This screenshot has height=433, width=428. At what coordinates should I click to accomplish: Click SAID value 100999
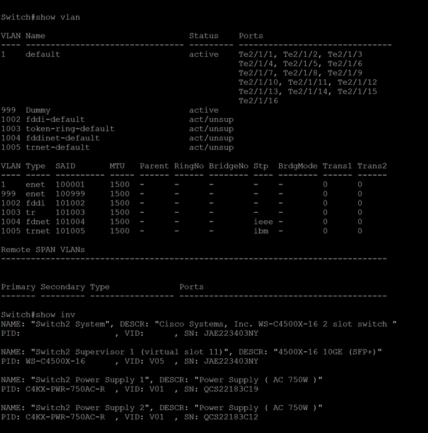point(70,194)
